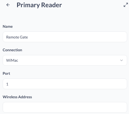This screenshot has height=114, width=129.
Task: Click the Primary Reader heading
Action: point(39,5)
